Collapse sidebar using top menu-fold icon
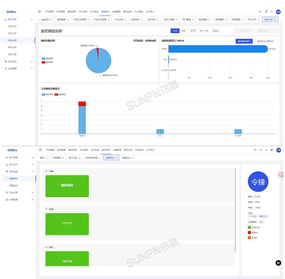The width and height of the screenshot is (285, 279). [x=40, y=11]
